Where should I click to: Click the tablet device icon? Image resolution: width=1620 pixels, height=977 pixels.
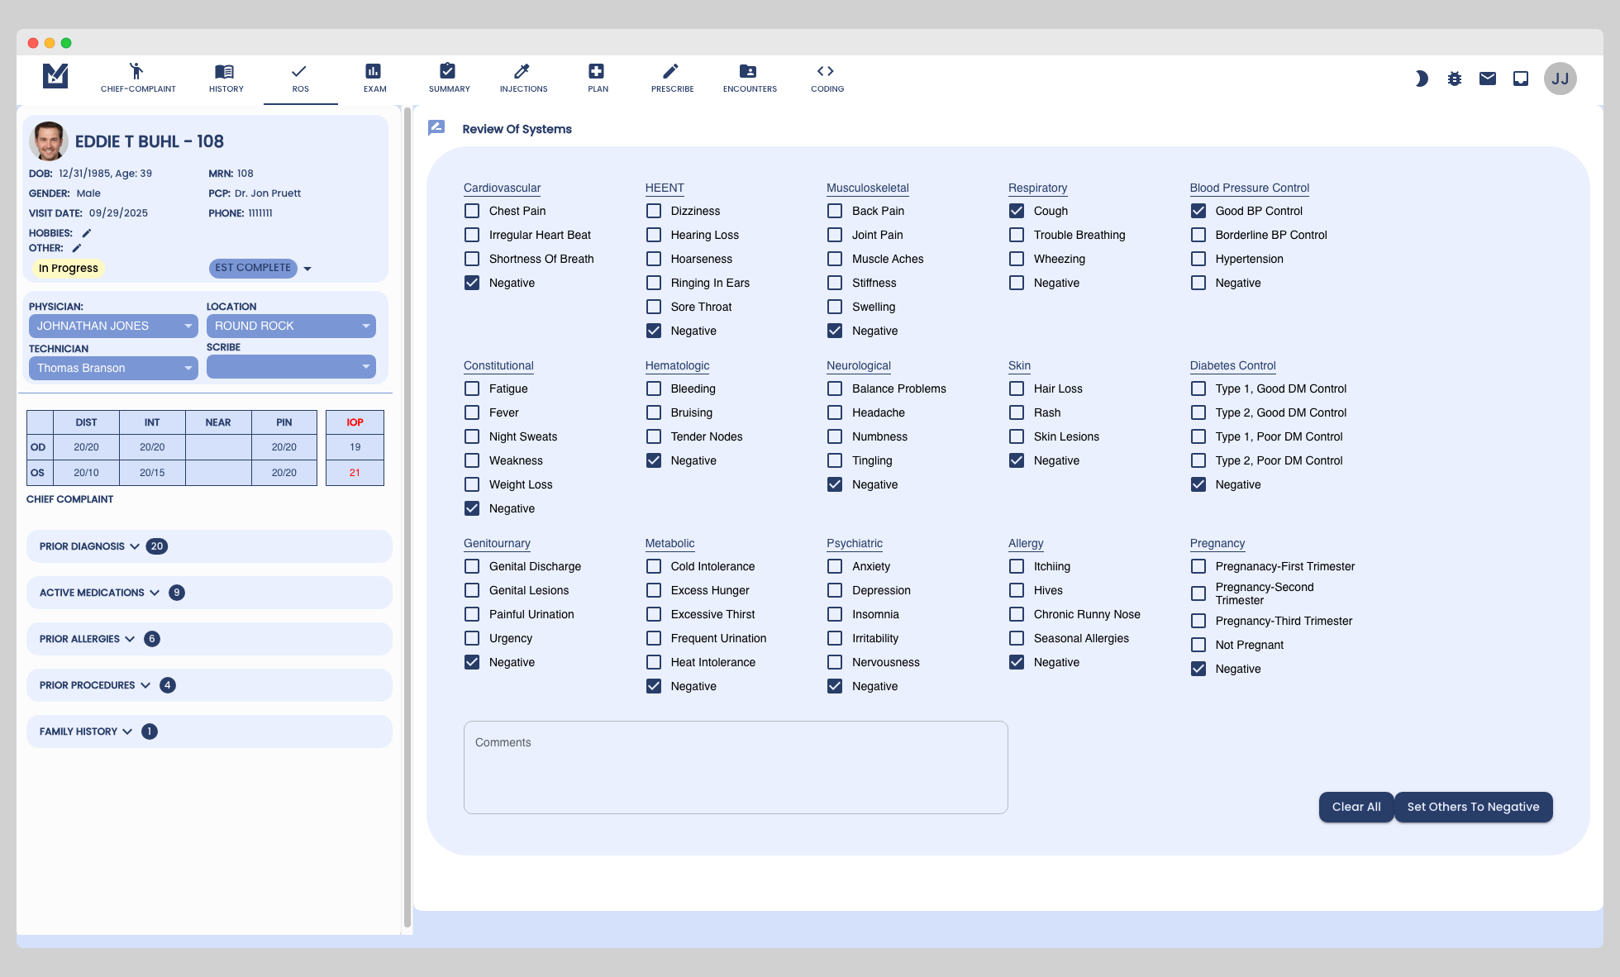pos(1521,79)
